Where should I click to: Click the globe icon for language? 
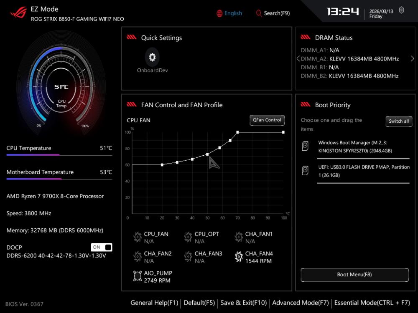[219, 13]
